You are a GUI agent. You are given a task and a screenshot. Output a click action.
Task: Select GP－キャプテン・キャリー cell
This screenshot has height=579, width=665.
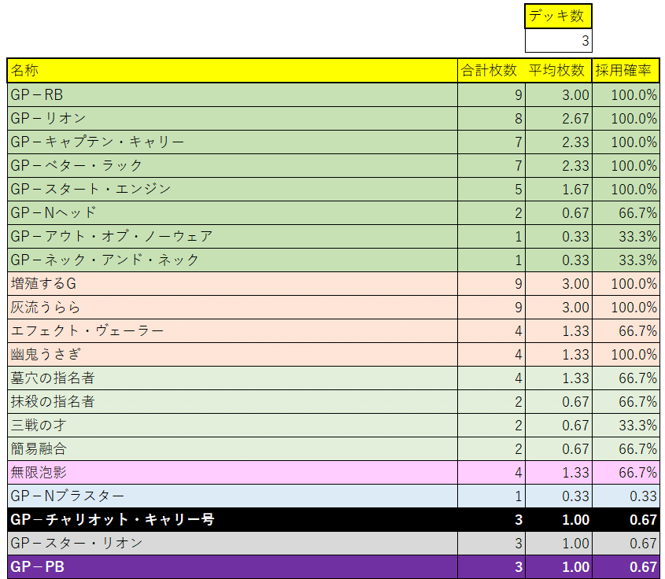(232, 142)
